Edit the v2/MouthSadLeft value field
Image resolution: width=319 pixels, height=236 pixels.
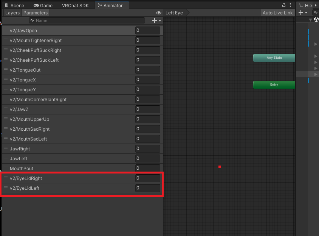[148, 139]
